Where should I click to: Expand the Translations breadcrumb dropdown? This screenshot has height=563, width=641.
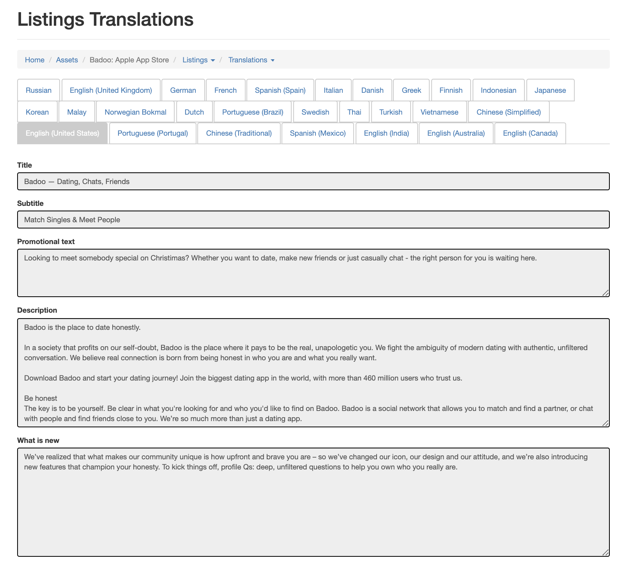[251, 60]
